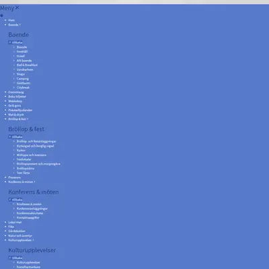This screenshot has width=269, height=269.
Task: Open the Bed & Breakfast link
Action: (27, 65)
